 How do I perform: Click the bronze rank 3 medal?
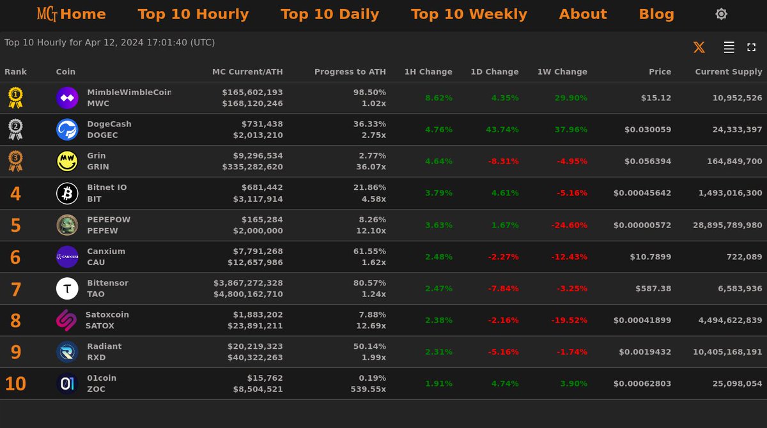[x=15, y=162]
